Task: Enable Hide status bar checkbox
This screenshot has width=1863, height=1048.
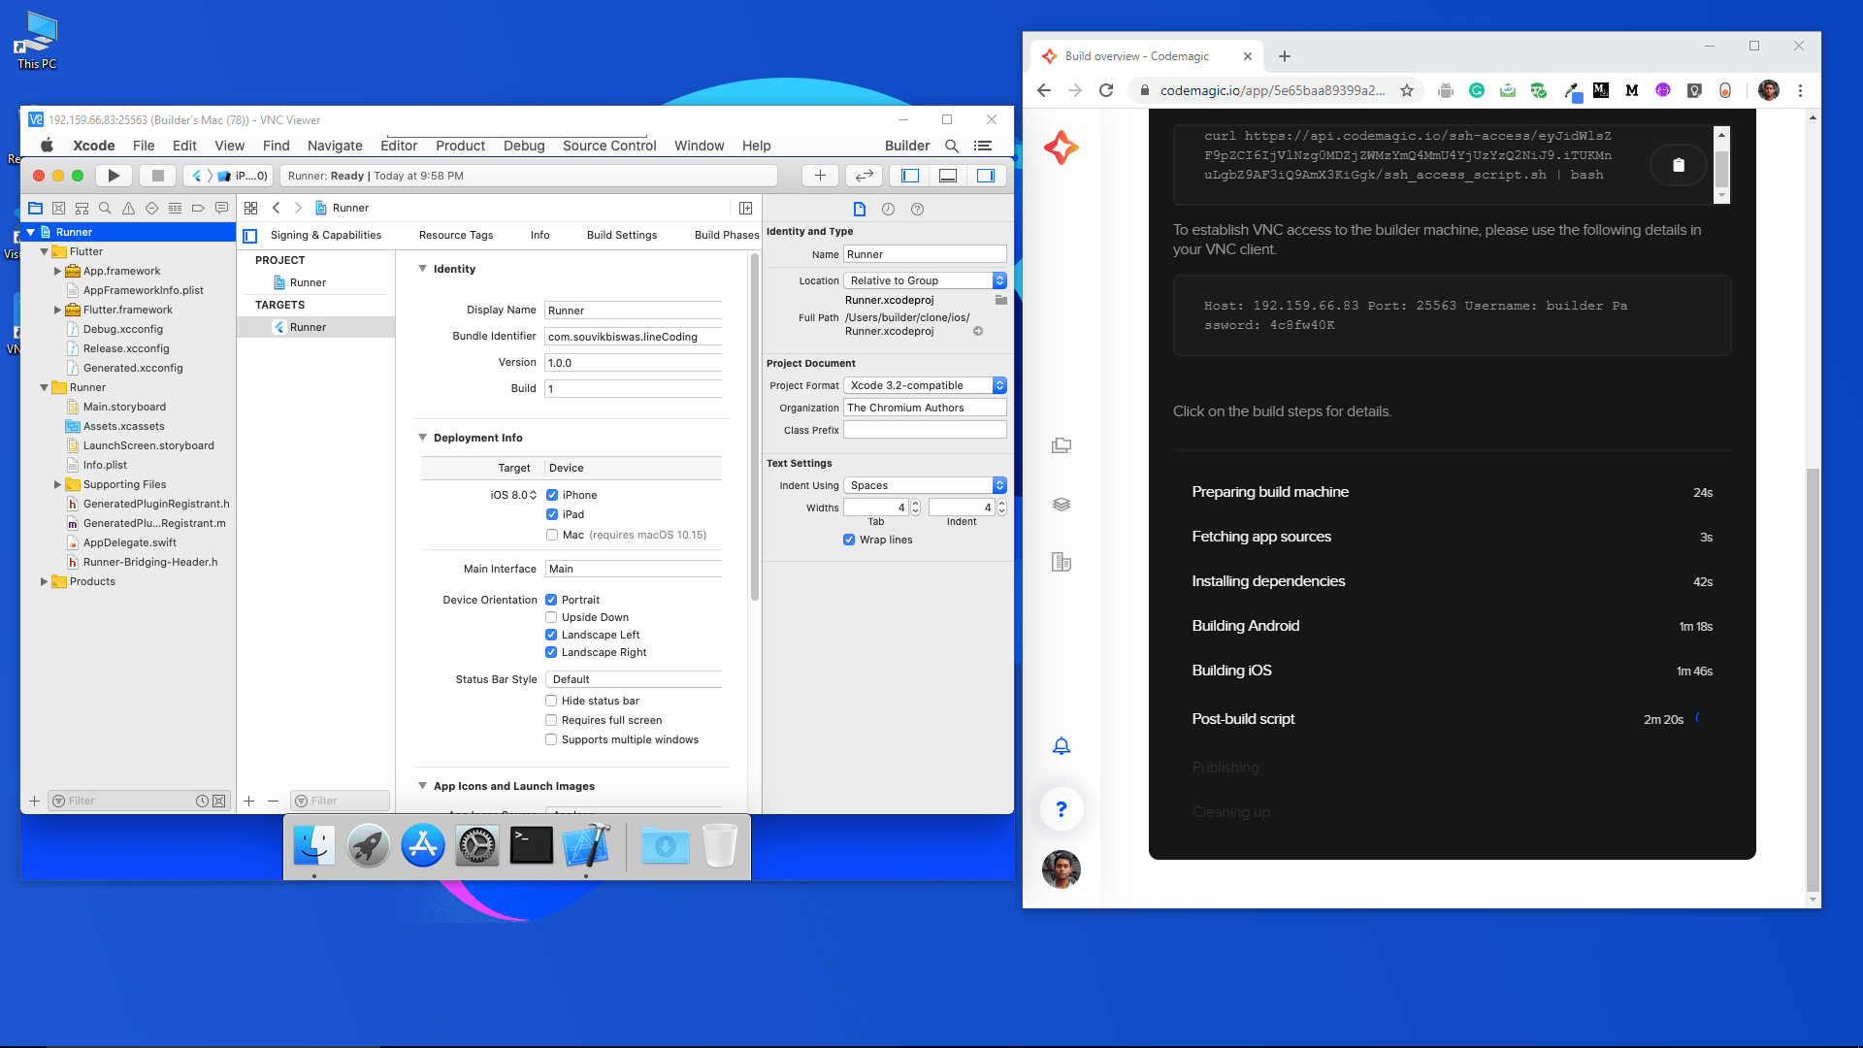Action: tap(551, 701)
